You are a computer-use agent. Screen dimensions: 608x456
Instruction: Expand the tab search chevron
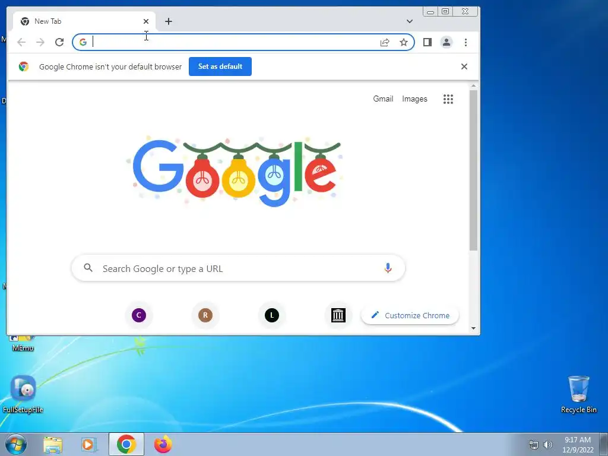[410, 21]
